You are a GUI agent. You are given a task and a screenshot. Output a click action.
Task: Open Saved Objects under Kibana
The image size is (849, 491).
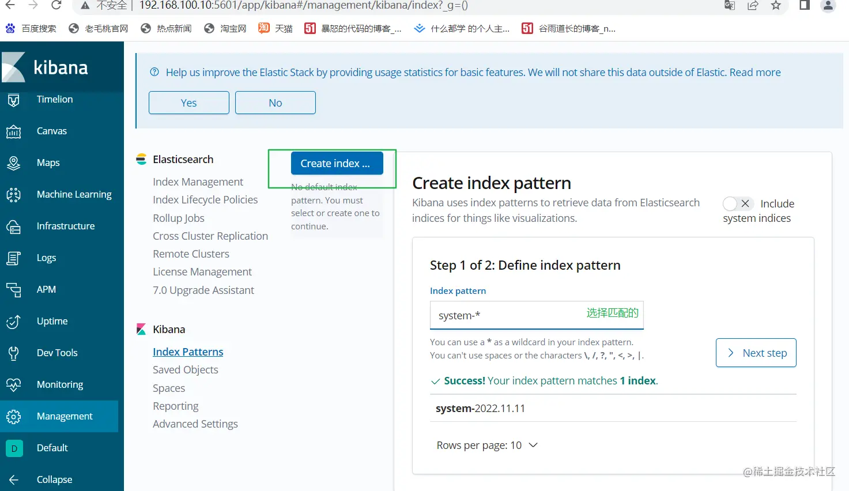[x=186, y=370]
